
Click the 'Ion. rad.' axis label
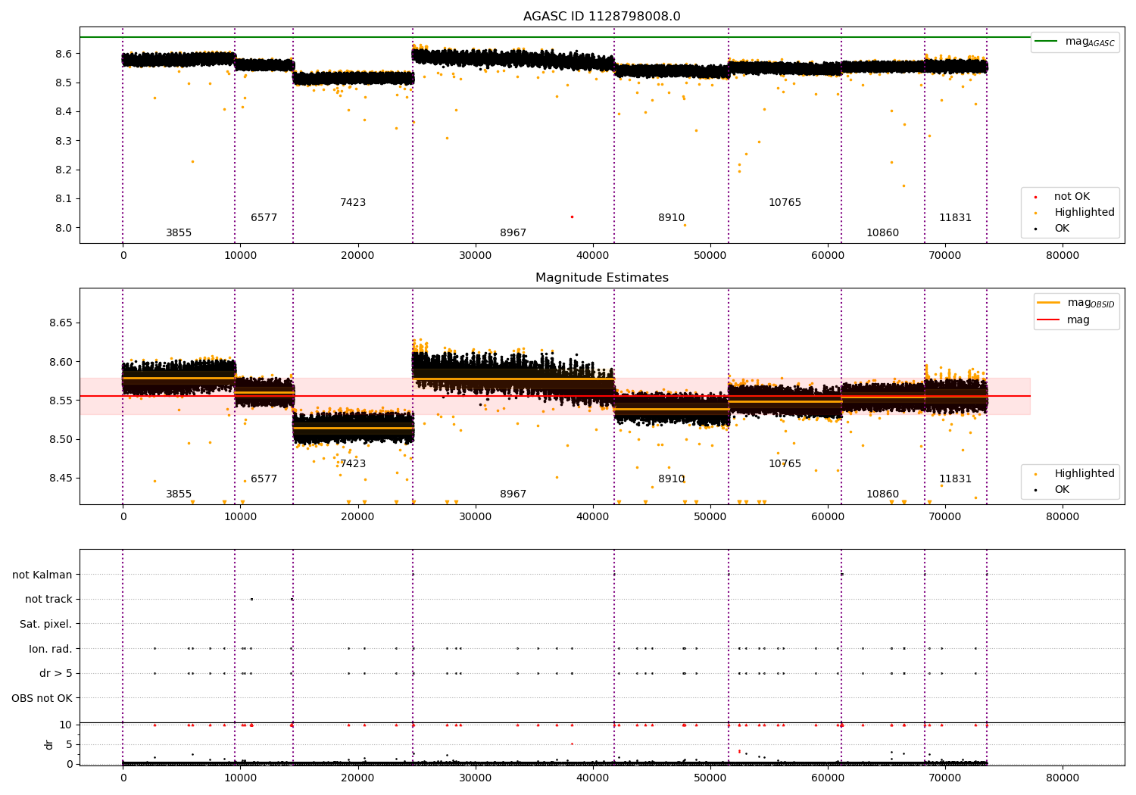(51, 650)
